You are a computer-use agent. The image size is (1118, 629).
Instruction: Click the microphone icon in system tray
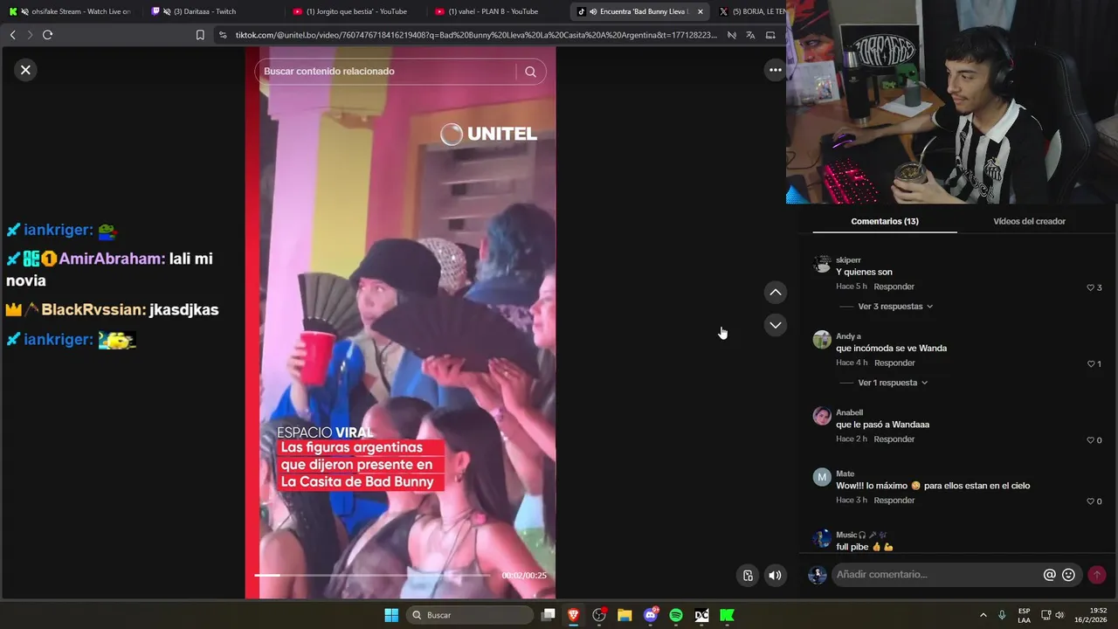tap(1002, 615)
